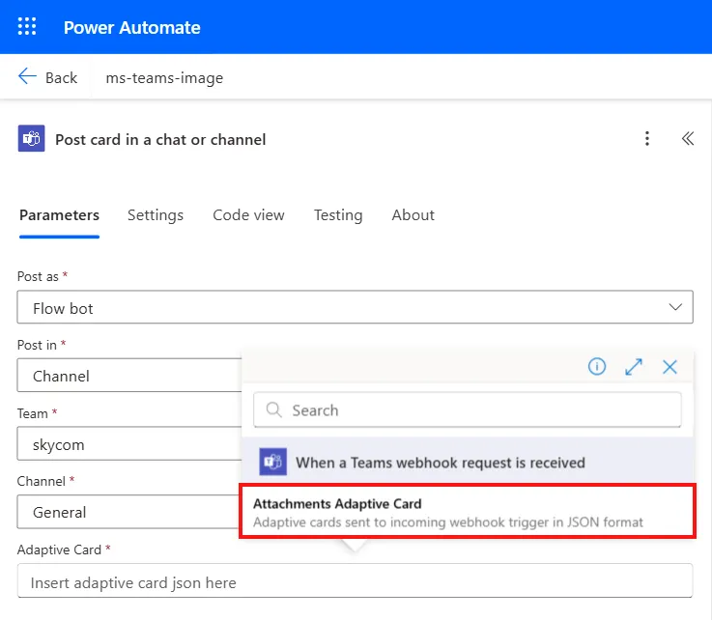712x620 pixels.
Task: Select Attachments Adaptive Card dynamic content
Action: click(468, 512)
